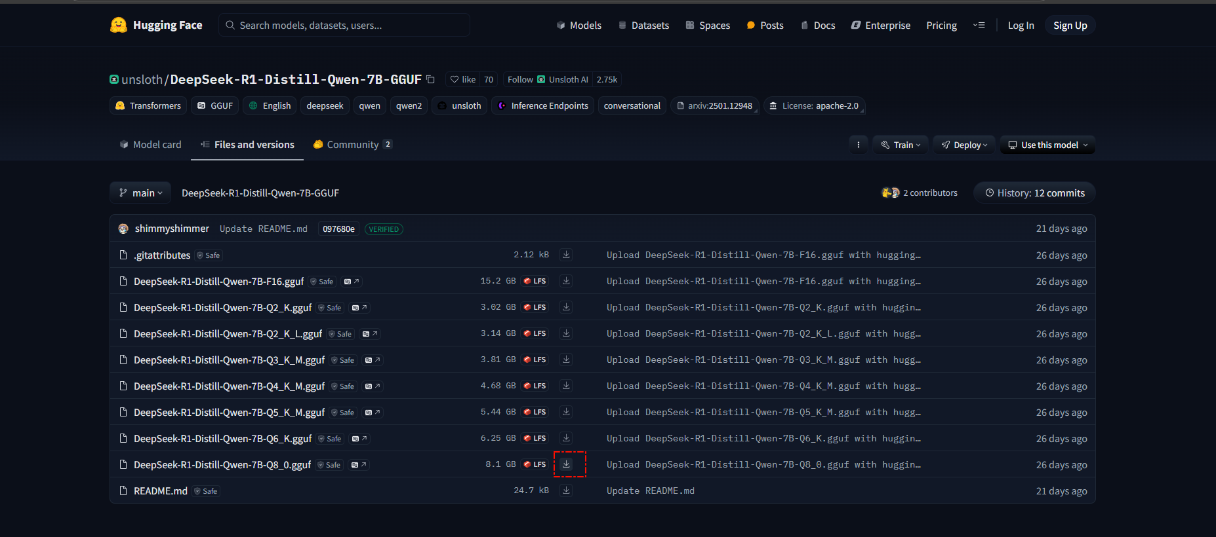This screenshot has height=537, width=1216.
Task: Open the Train dropdown
Action: point(901,145)
